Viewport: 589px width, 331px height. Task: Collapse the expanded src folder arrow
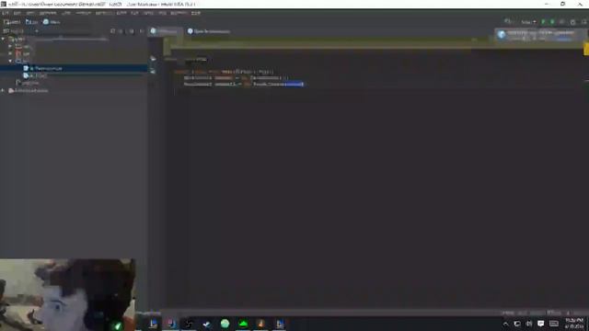[x=10, y=61]
